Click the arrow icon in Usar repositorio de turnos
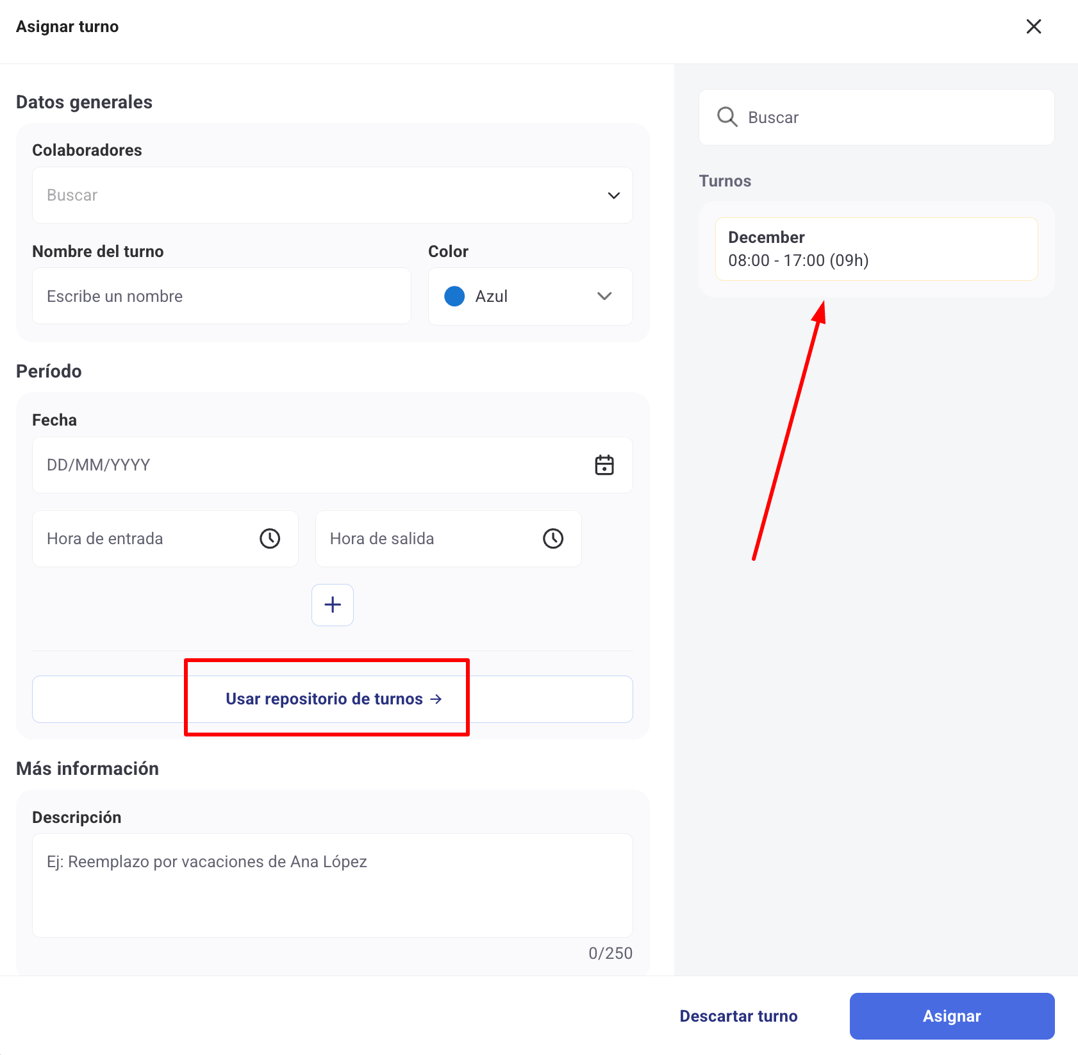1078x1055 pixels. point(436,699)
